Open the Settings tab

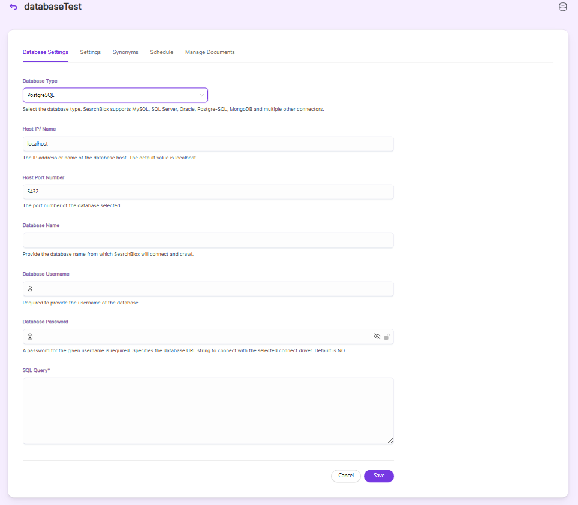pyautogui.click(x=91, y=52)
